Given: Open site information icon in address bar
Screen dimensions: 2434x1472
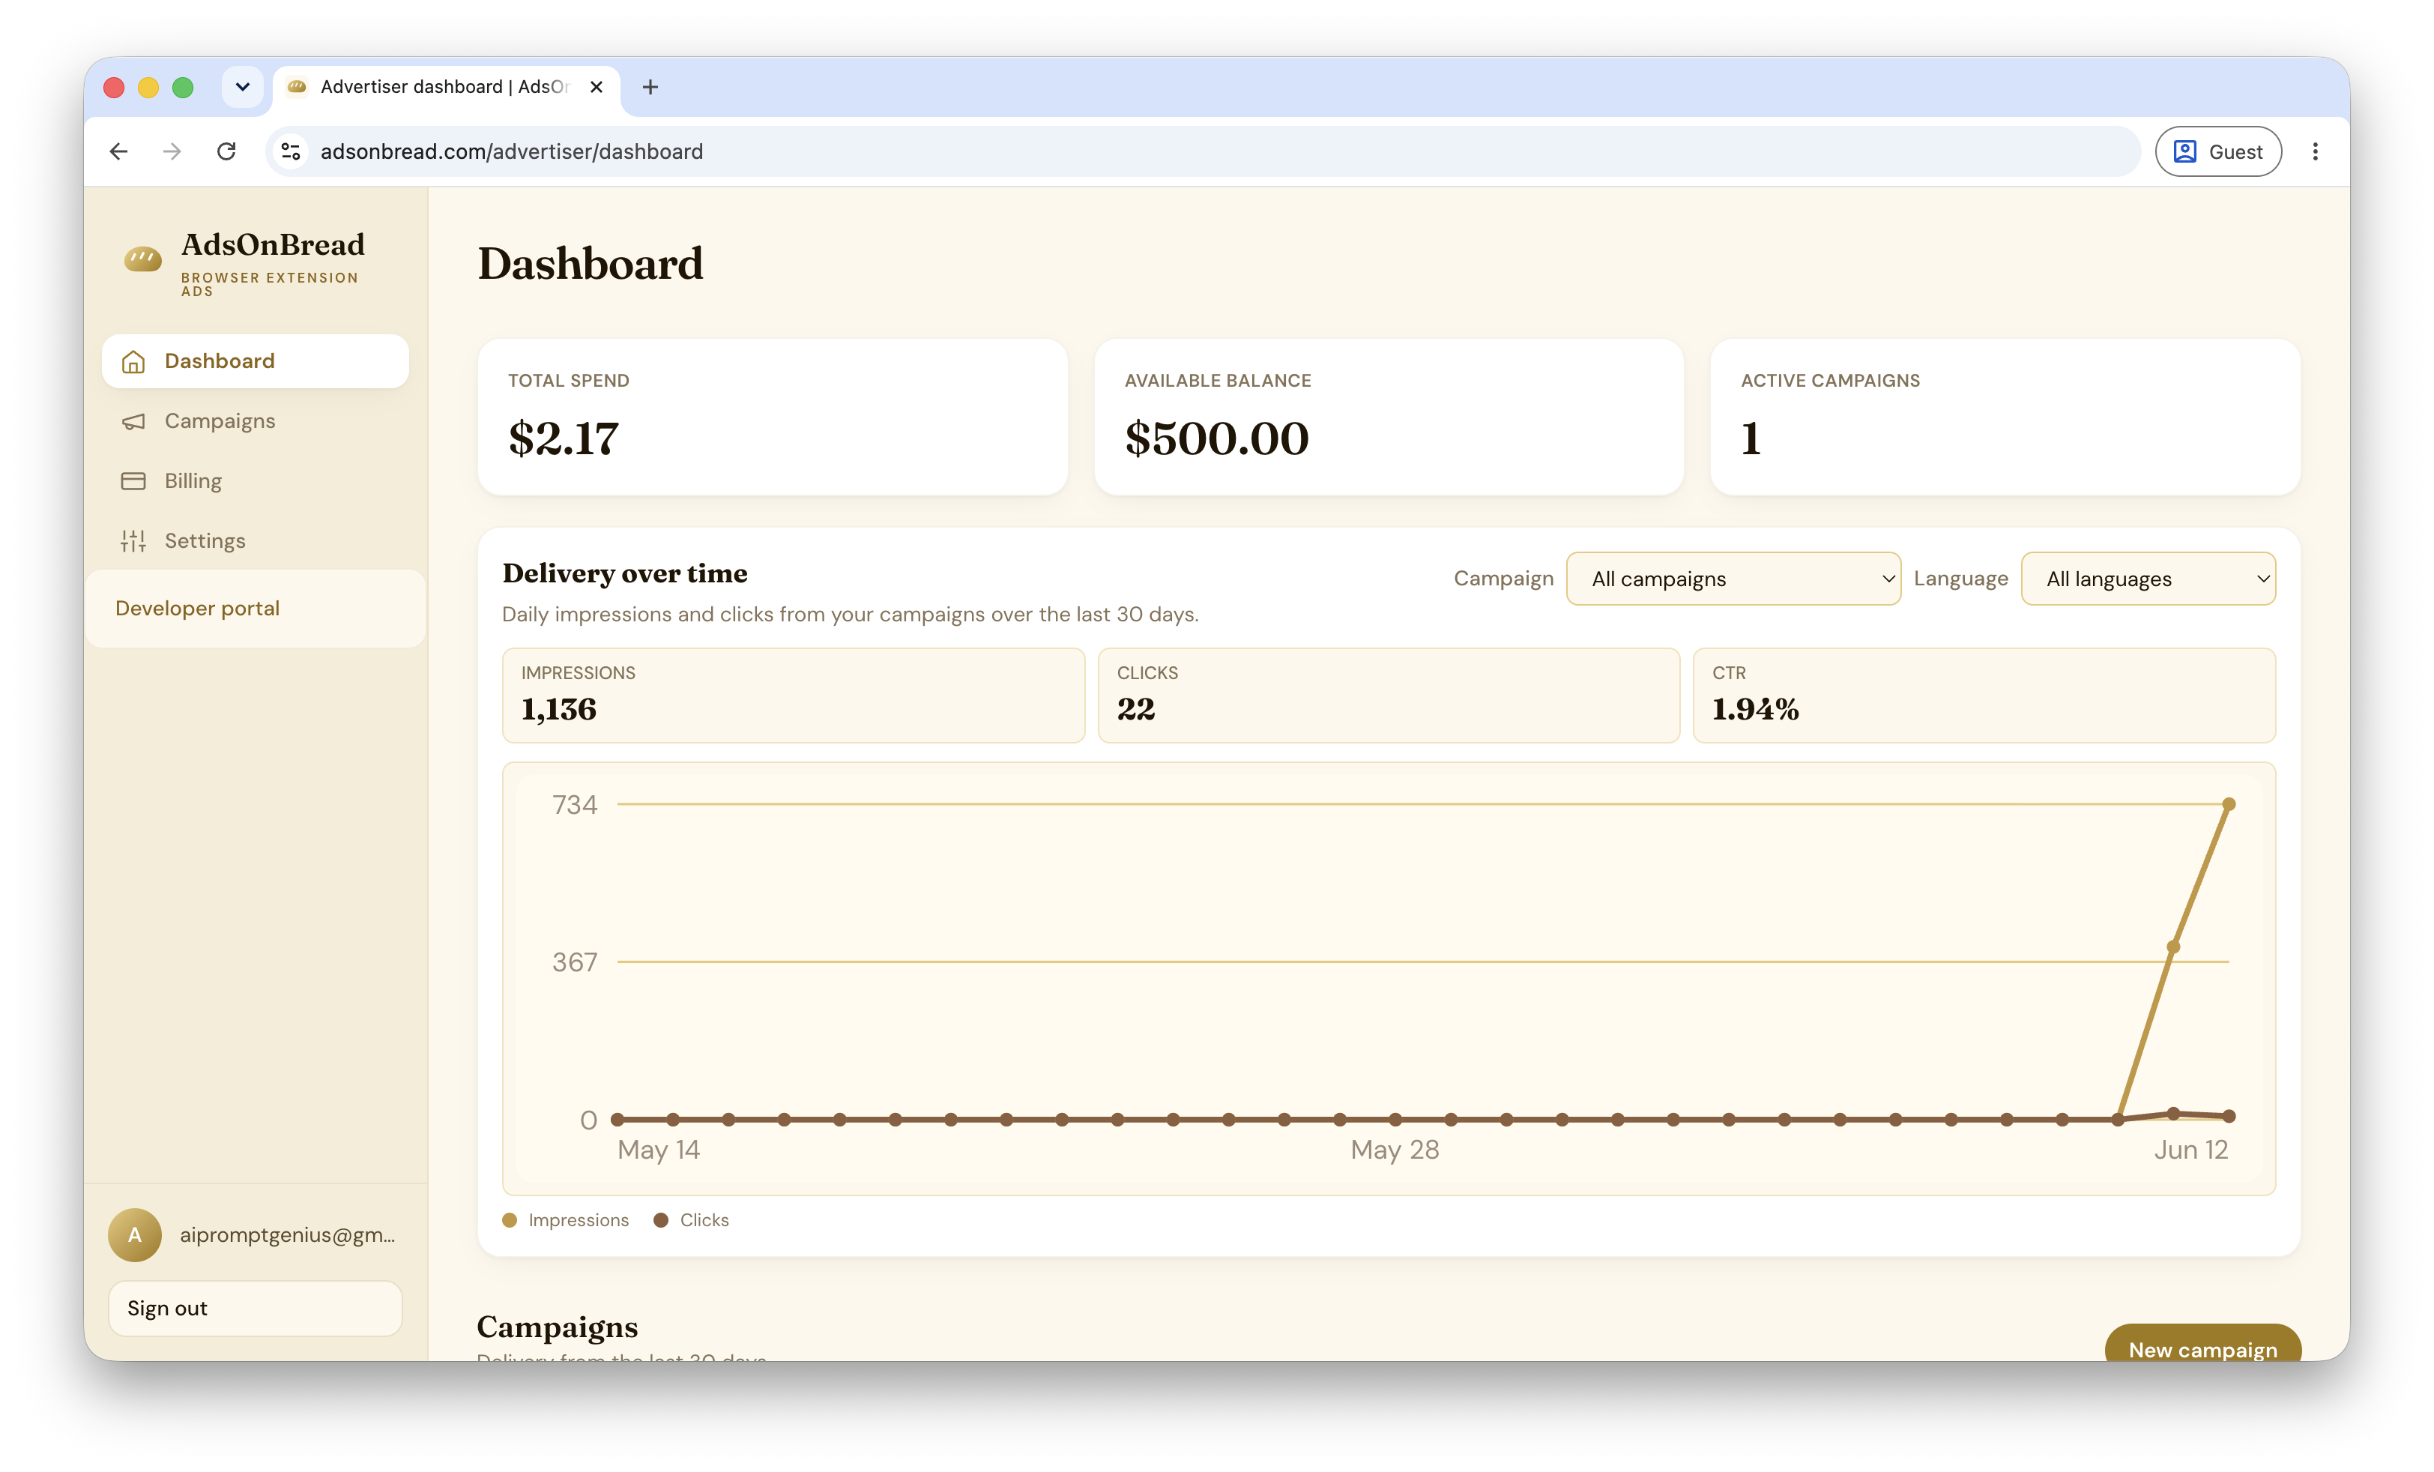Looking at the screenshot, I should click(x=291, y=151).
